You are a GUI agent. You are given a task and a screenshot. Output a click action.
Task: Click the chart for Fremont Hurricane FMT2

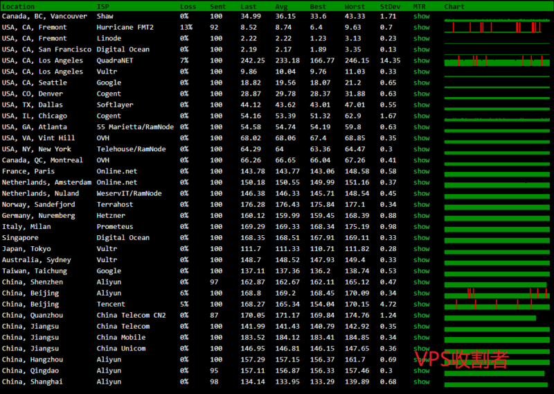pyautogui.click(x=497, y=27)
